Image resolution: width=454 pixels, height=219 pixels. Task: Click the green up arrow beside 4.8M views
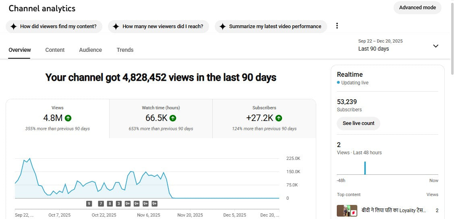(x=68, y=118)
